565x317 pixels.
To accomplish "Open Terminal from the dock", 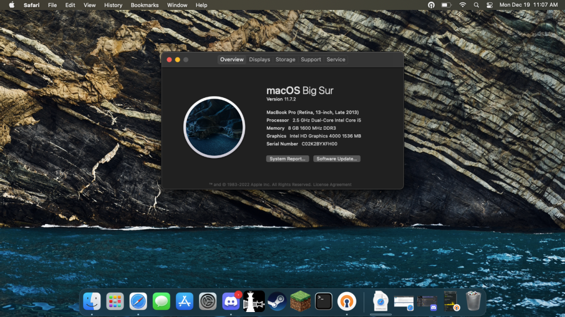I will click(x=324, y=301).
